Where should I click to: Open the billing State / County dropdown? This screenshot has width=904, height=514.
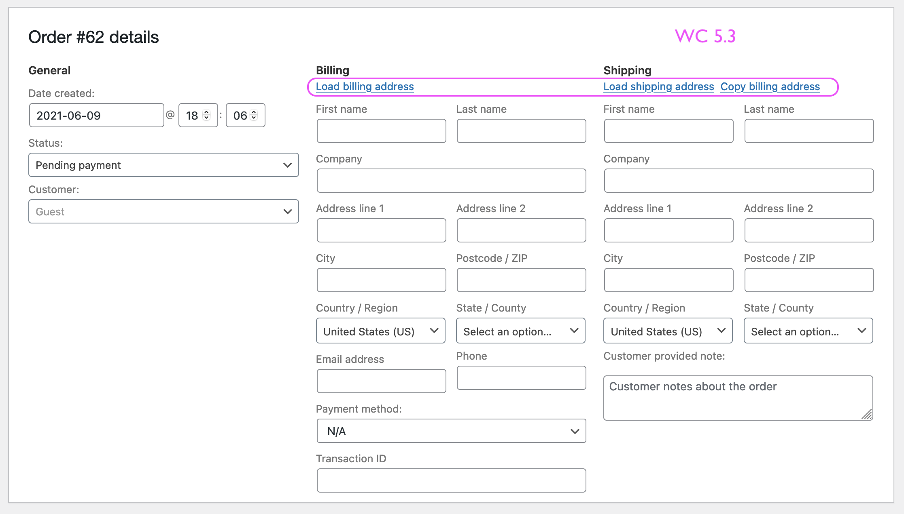tap(521, 331)
